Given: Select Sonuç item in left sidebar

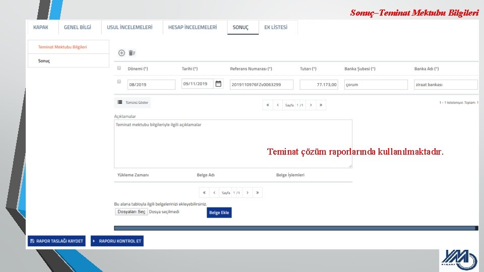Looking at the screenshot, I should [x=69, y=61].
